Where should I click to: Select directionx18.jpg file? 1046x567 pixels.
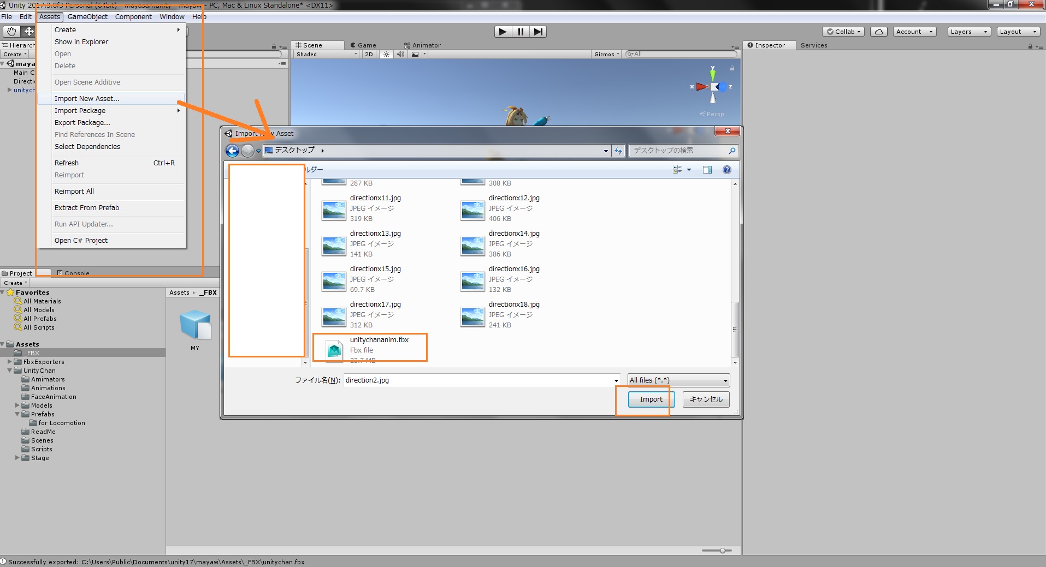(501, 314)
